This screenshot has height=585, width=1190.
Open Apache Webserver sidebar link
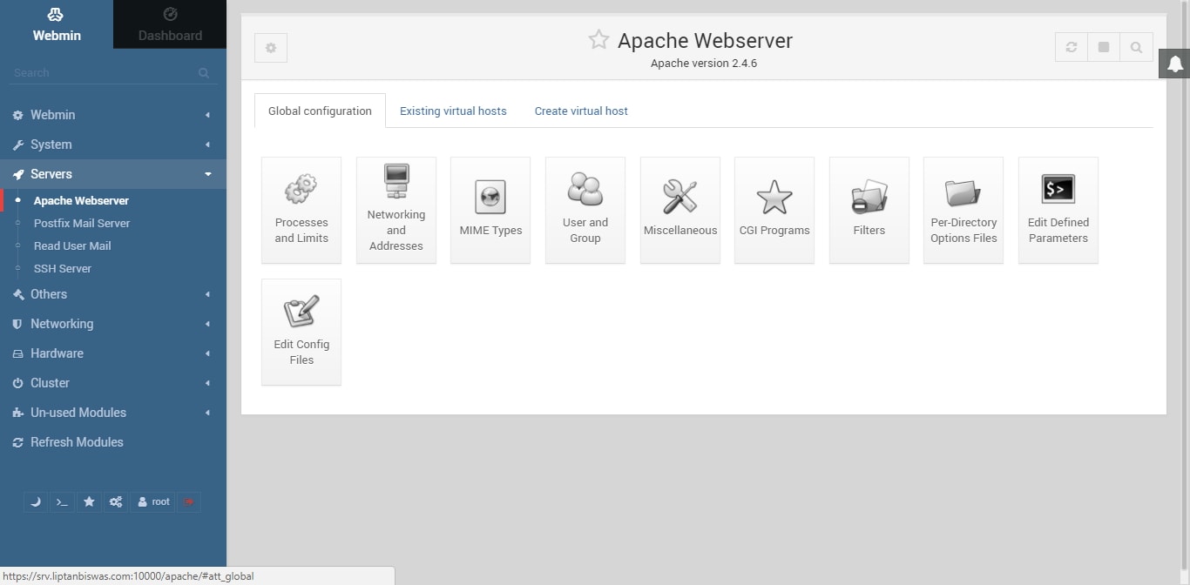tap(81, 200)
